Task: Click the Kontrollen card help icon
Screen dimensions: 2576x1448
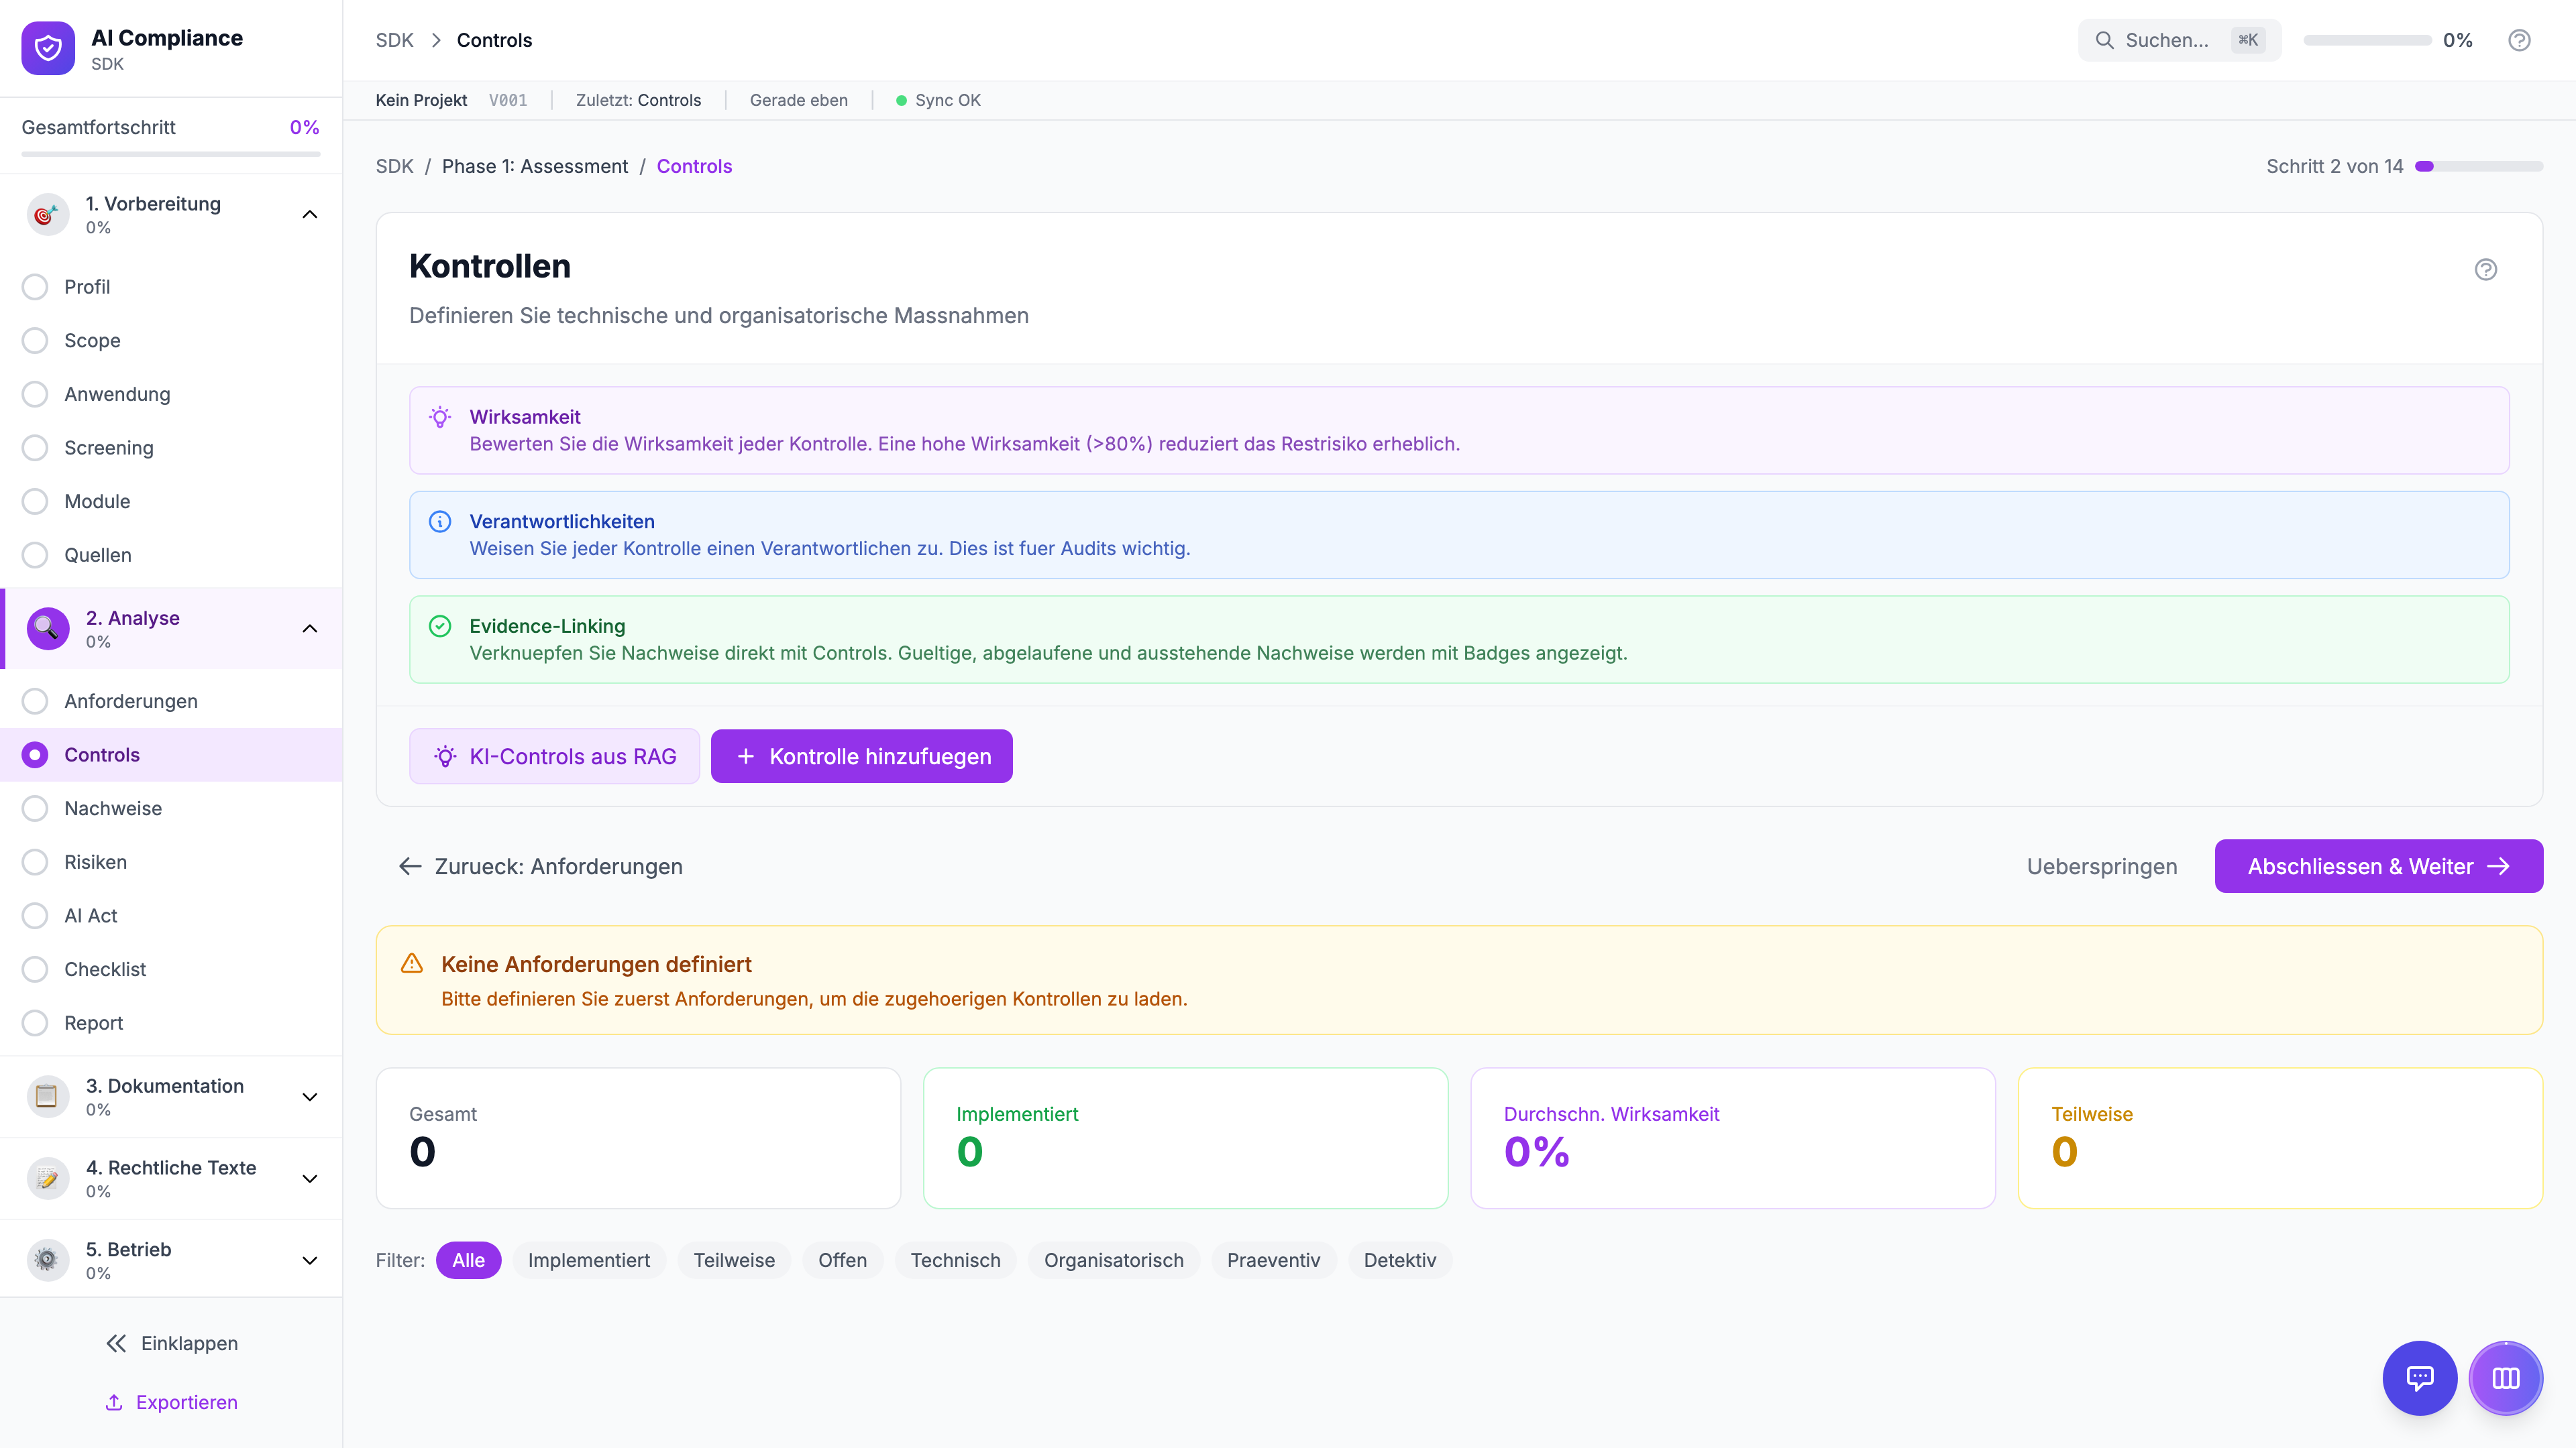Action: (x=2485, y=269)
